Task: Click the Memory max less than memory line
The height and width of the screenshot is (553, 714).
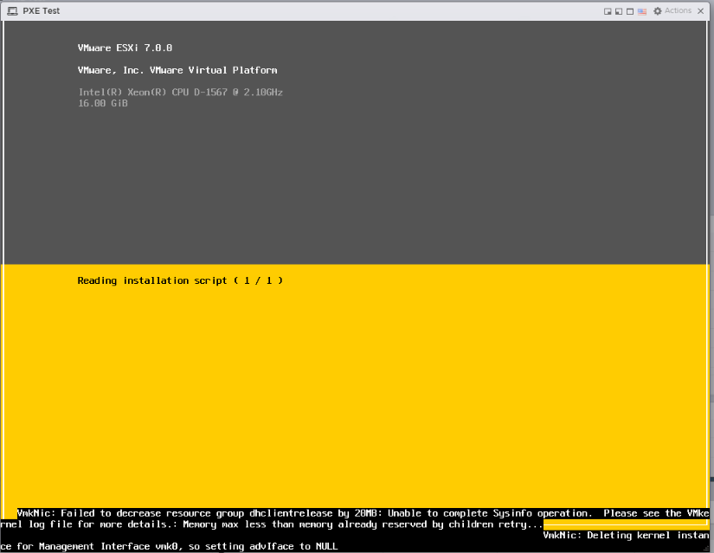Action: click(272, 524)
